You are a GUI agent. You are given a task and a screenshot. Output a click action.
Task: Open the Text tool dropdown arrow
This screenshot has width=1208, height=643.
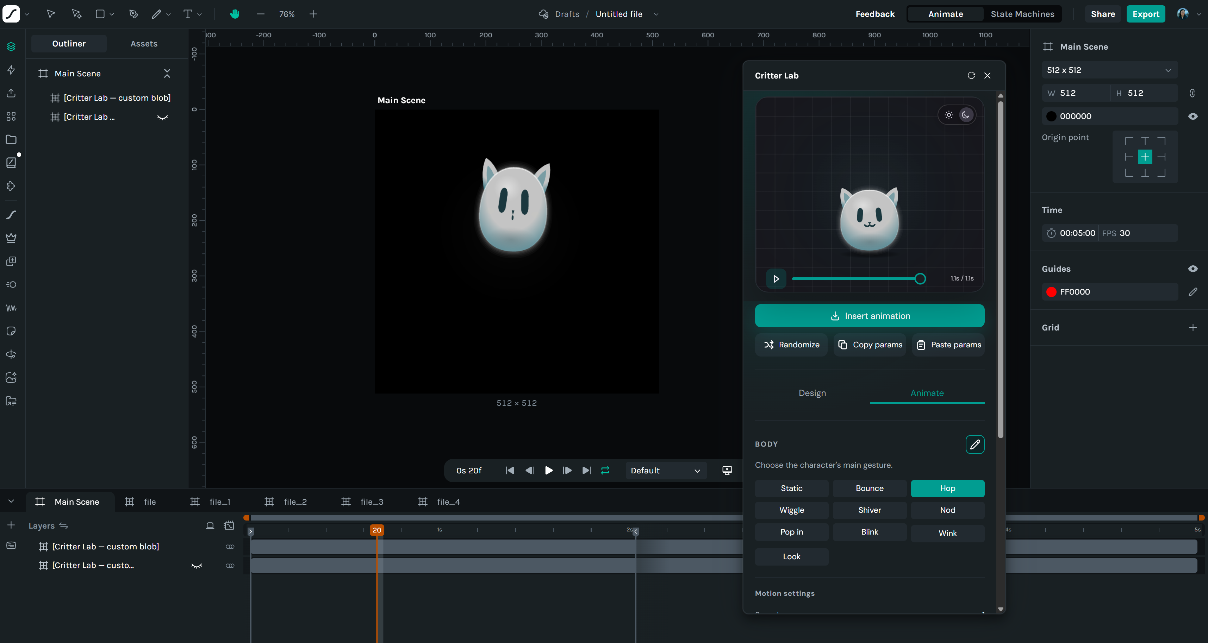(x=200, y=14)
